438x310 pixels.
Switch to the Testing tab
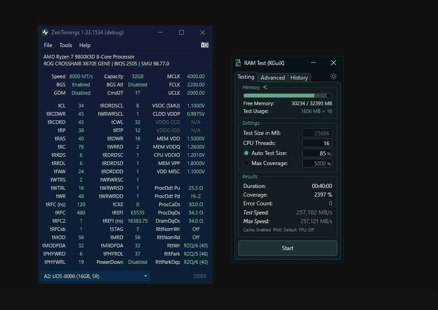246,77
